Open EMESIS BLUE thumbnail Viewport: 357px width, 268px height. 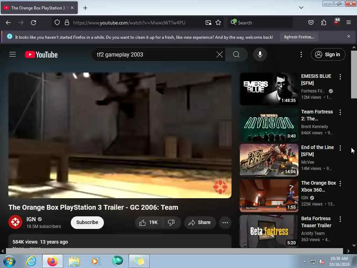pos(269,89)
